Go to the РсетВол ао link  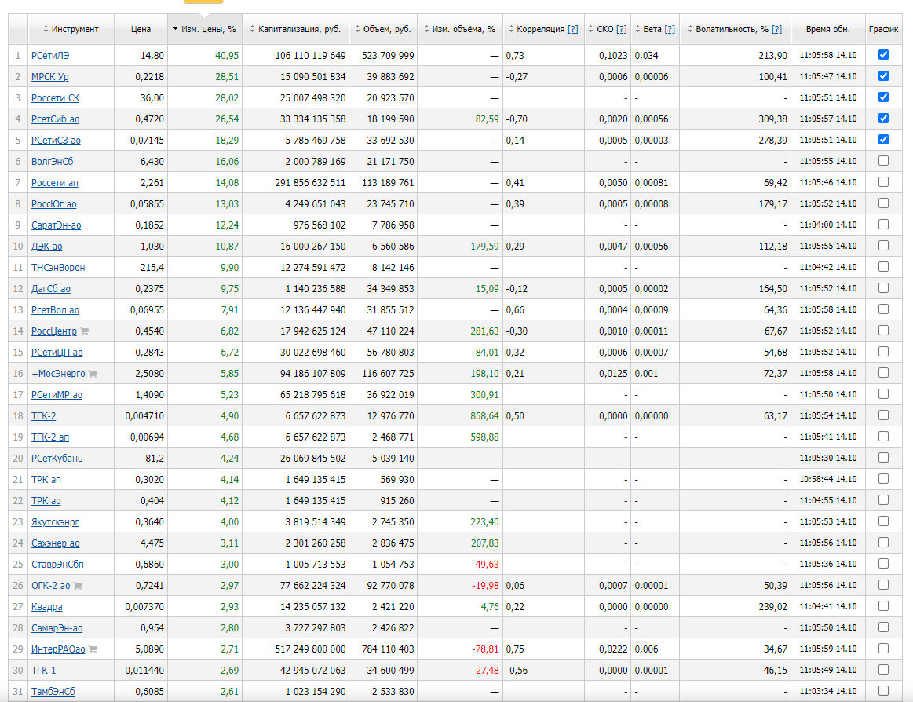[55, 310]
